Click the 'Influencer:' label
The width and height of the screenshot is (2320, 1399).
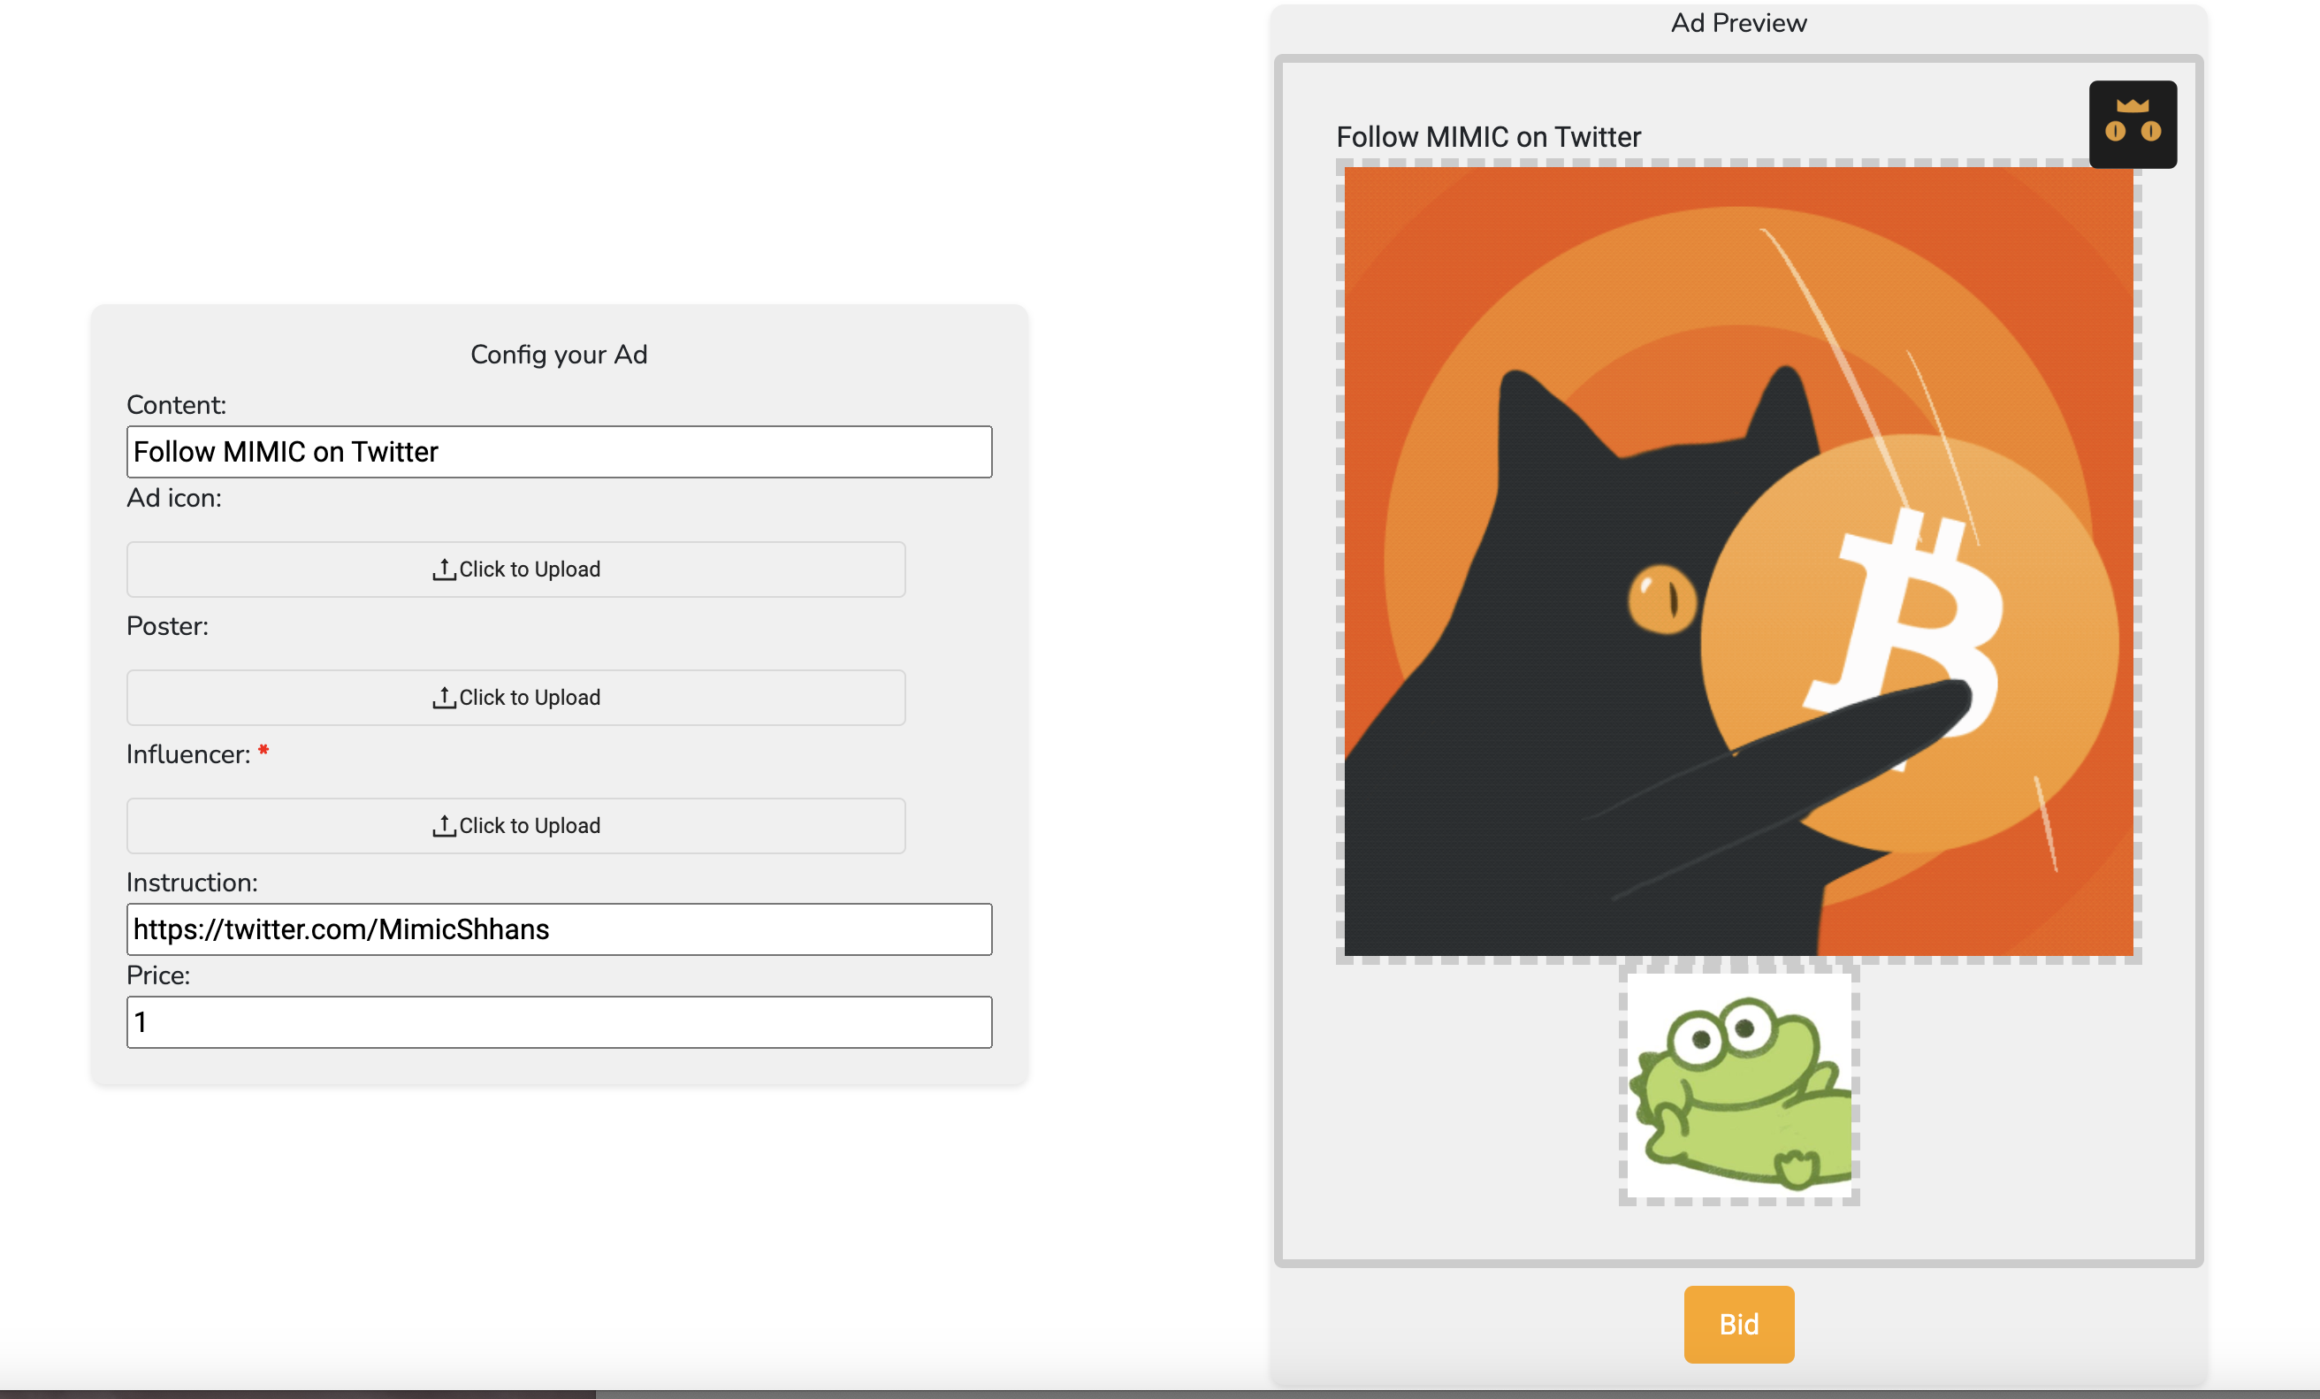(188, 754)
